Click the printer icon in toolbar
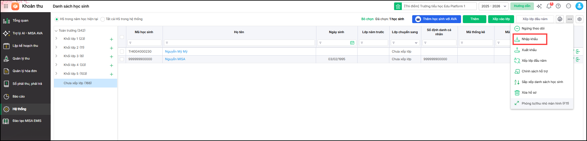Viewport: 587px width, 141px height. [560, 19]
